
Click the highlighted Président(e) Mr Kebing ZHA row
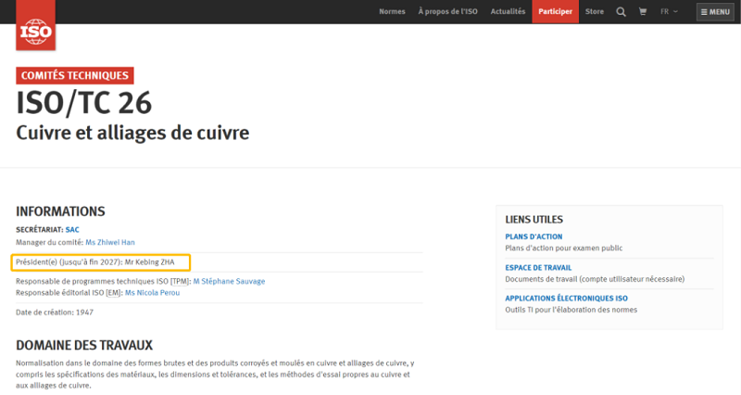(x=101, y=262)
